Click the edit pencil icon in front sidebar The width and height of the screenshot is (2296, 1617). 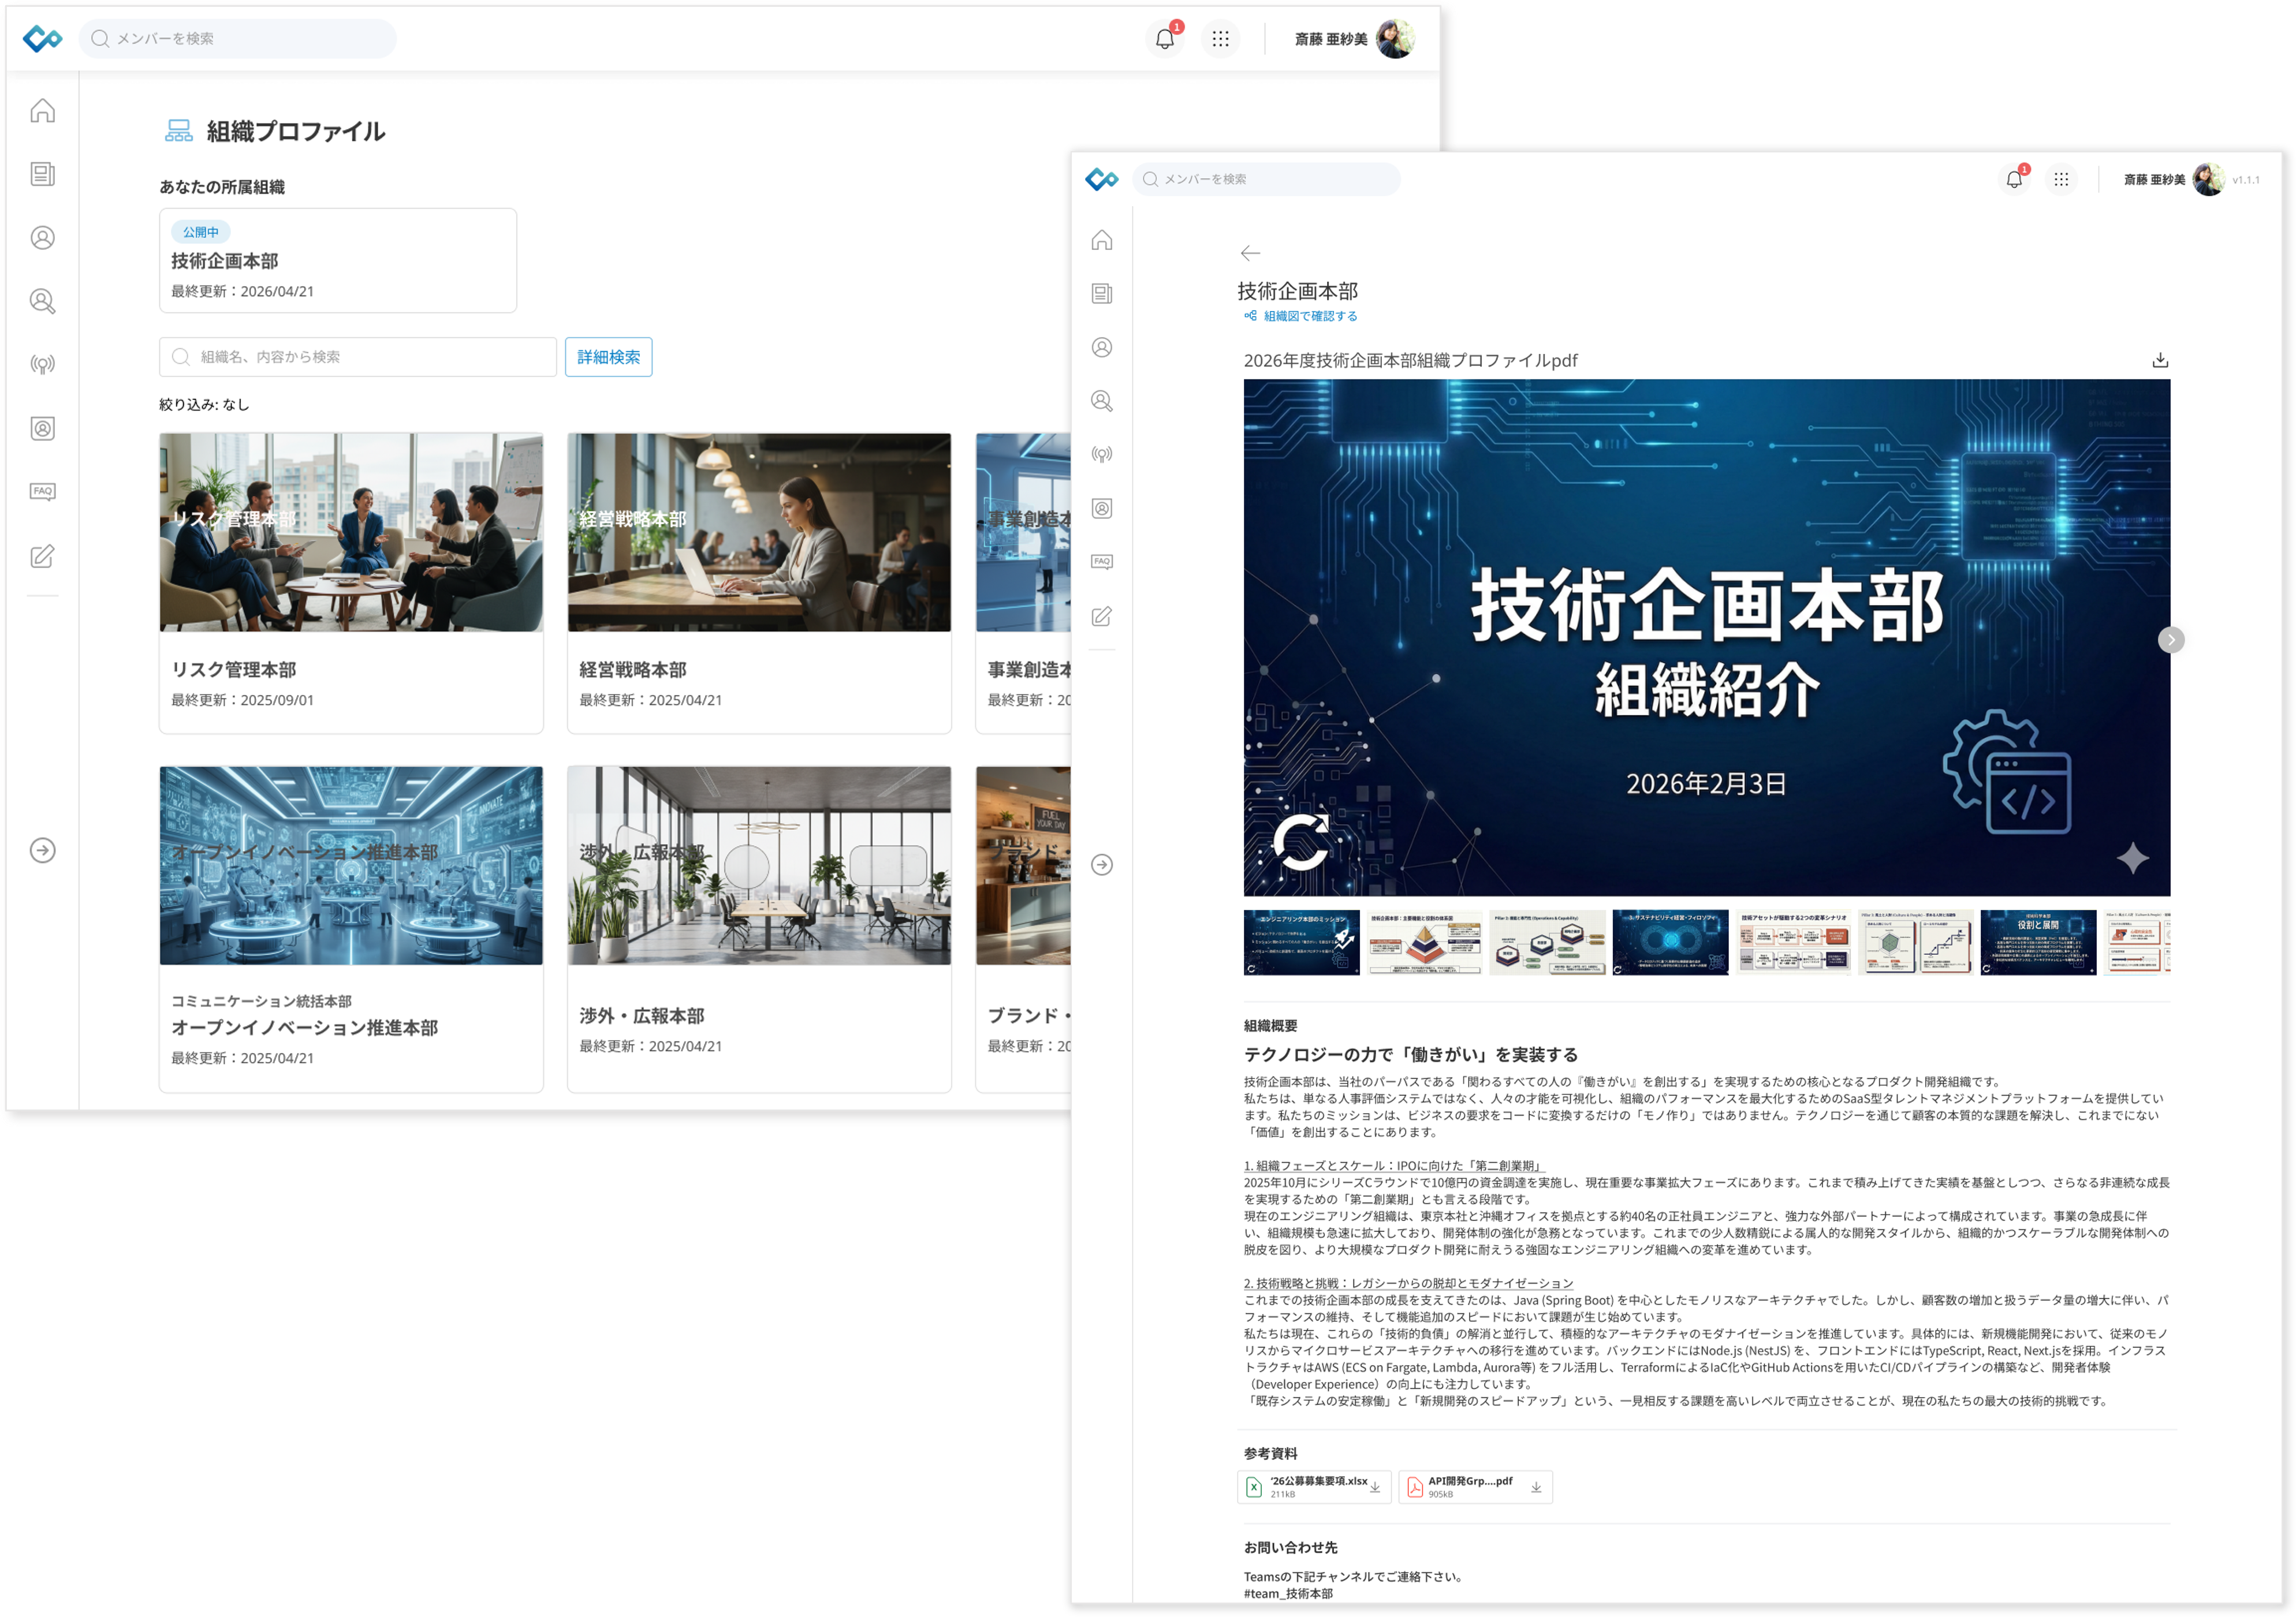point(1101,617)
